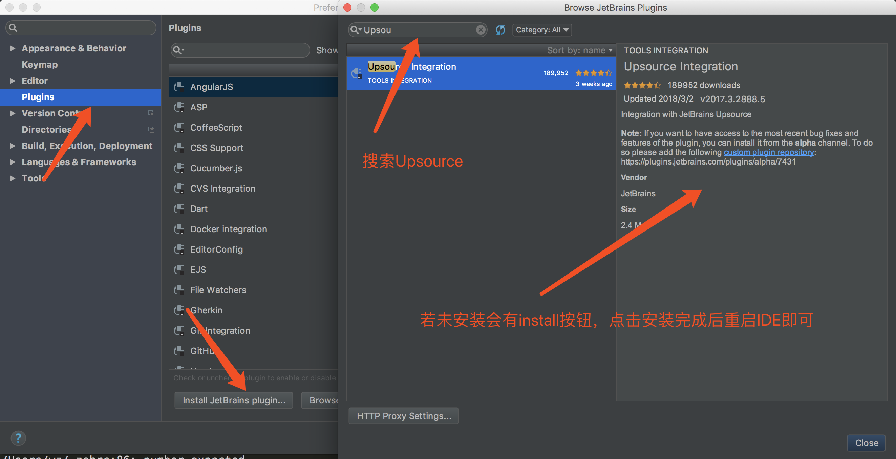Image resolution: width=896 pixels, height=459 pixels.
Task: Click the File Watchers plugin icon
Action: click(x=179, y=290)
